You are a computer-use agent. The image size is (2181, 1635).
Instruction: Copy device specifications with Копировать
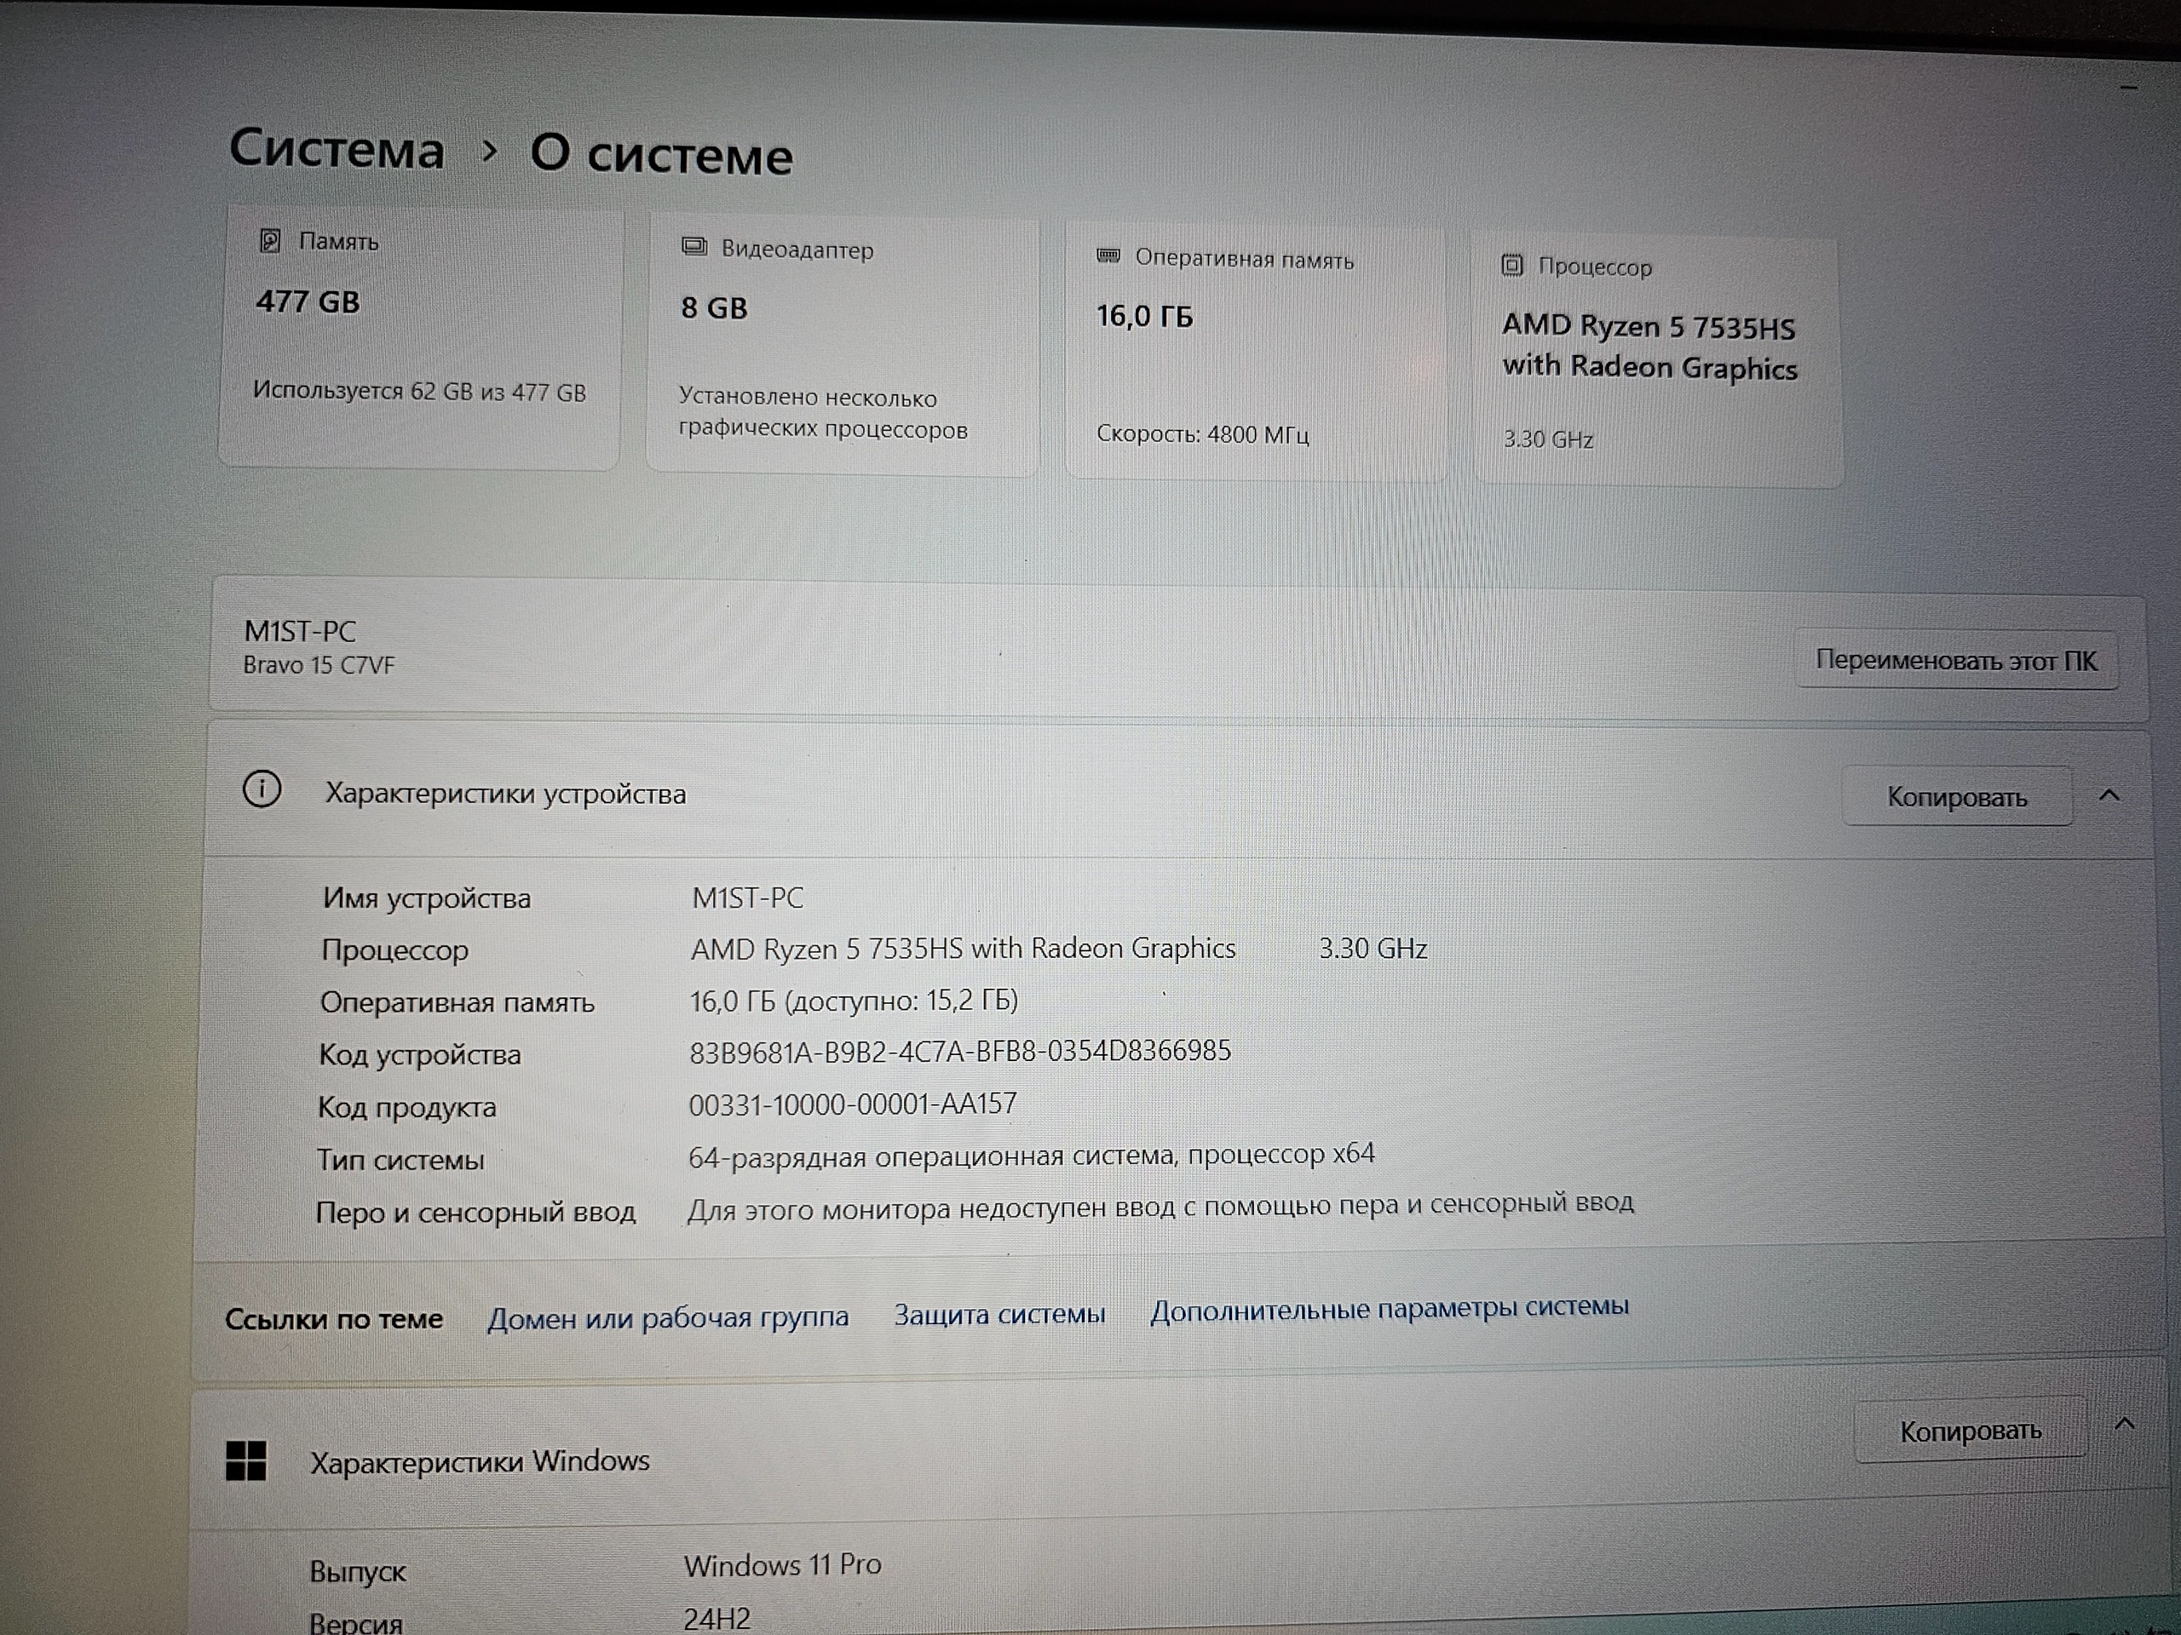pyautogui.click(x=1957, y=796)
